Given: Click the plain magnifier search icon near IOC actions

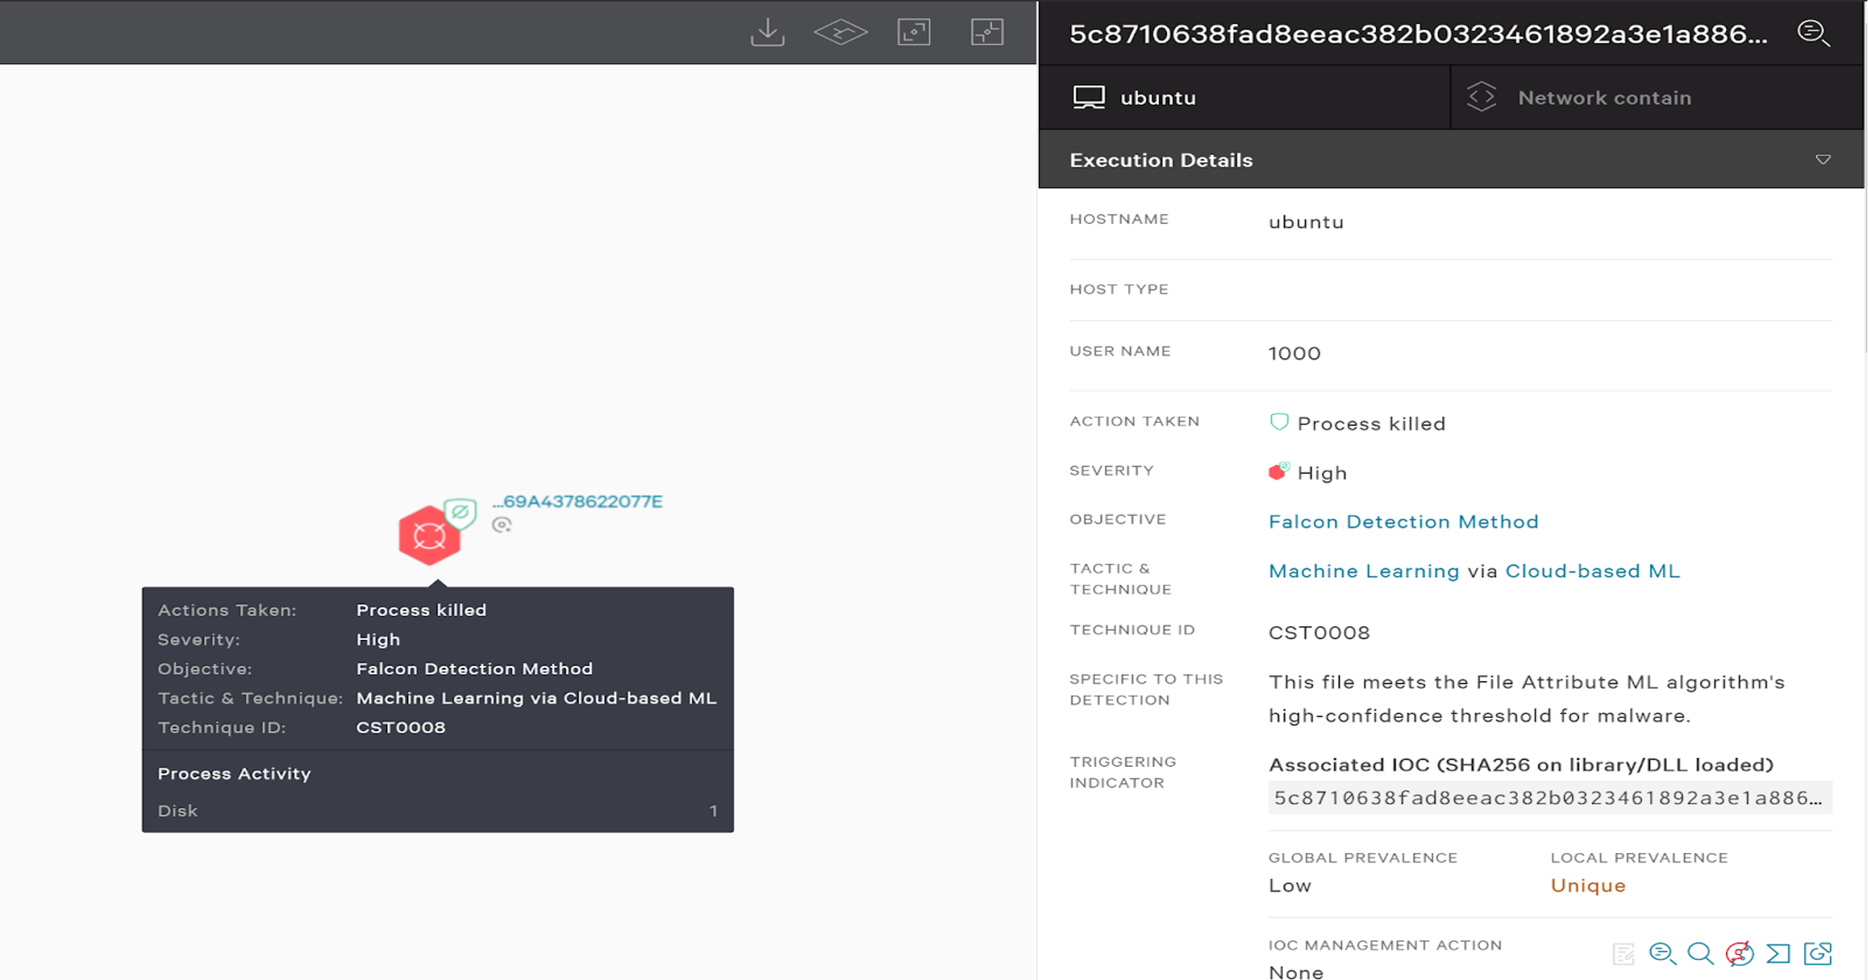Looking at the screenshot, I should click(1700, 953).
